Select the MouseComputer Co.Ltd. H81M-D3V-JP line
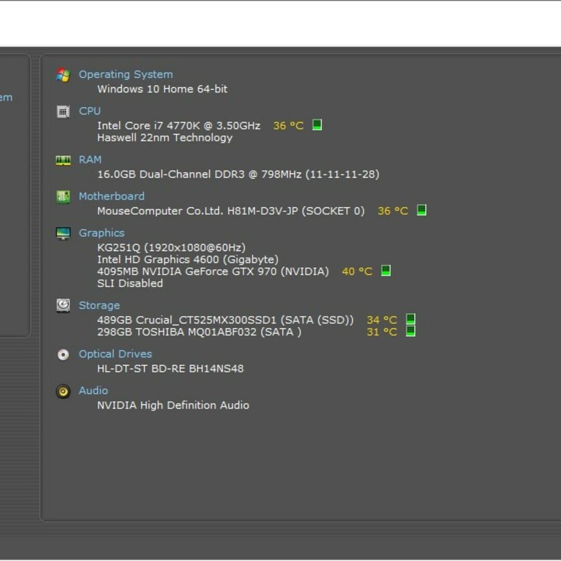 pos(231,211)
